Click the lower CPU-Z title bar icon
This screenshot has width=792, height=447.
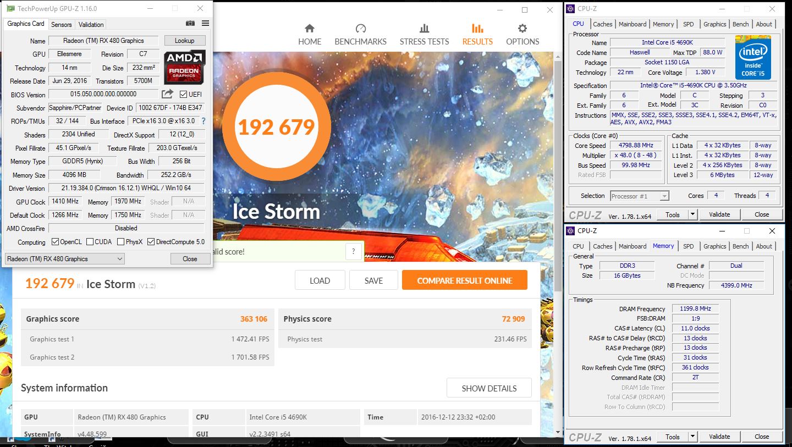tap(571, 231)
